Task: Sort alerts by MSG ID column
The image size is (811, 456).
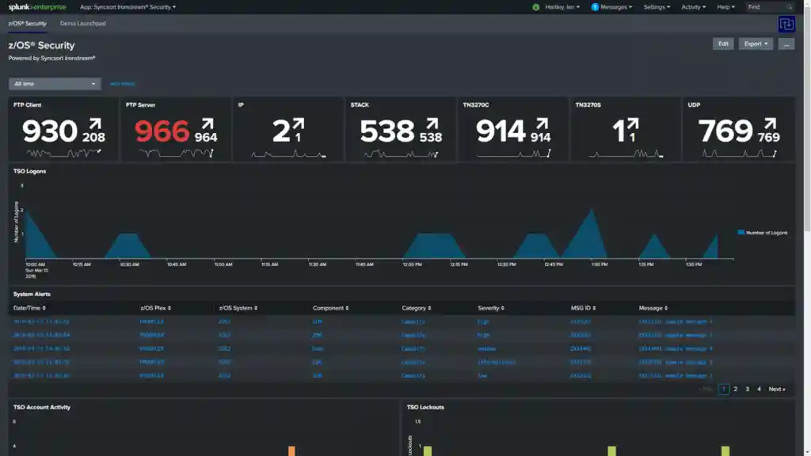Action: (583, 308)
